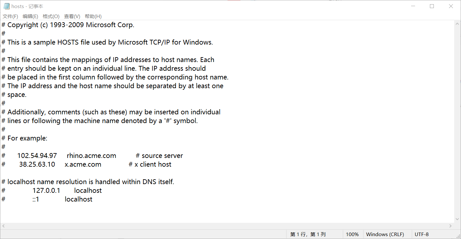Open the 帮助(H) menu

point(93,16)
